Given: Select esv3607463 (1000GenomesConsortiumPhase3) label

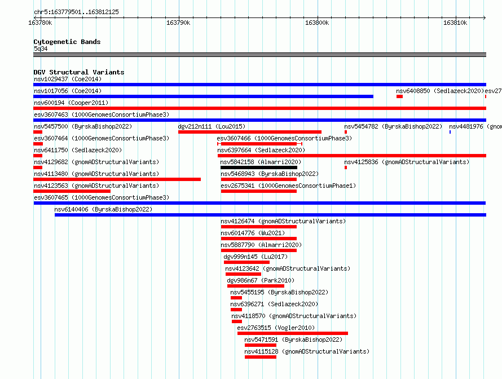Looking at the screenshot, I should (102, 114).
